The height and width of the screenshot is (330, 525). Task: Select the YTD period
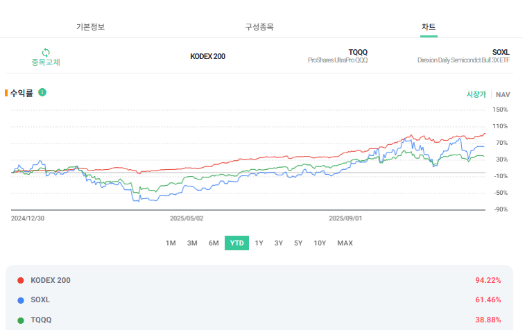click(236, 243)
